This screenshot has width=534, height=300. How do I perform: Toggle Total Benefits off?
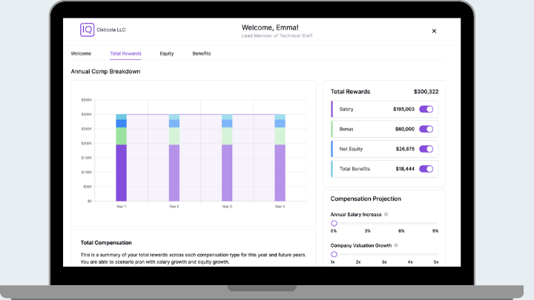point(426,169)
